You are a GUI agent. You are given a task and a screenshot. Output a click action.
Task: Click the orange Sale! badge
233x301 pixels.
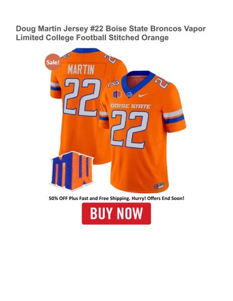click(x=53, y=62)
